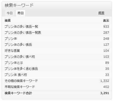Image resolution: width=114 pixels, height=101 pixels.
Task: Select the 好きな言葉 keyword
Action: tap(12, 51)
